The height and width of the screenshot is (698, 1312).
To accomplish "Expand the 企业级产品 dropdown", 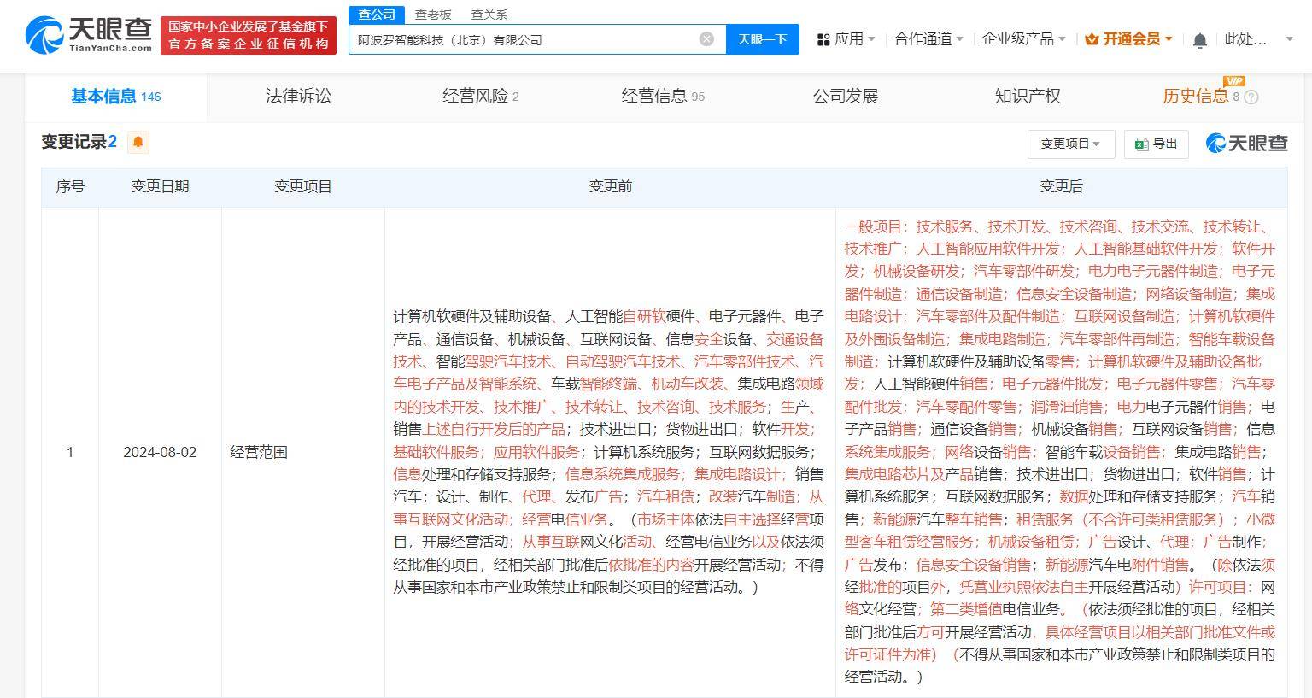I will point(1023,39).
